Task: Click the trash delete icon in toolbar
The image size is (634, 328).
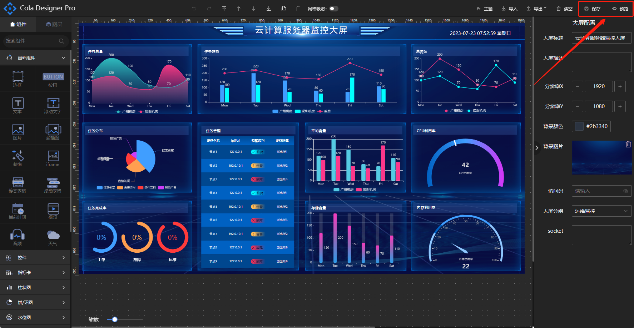Action: 298,9
